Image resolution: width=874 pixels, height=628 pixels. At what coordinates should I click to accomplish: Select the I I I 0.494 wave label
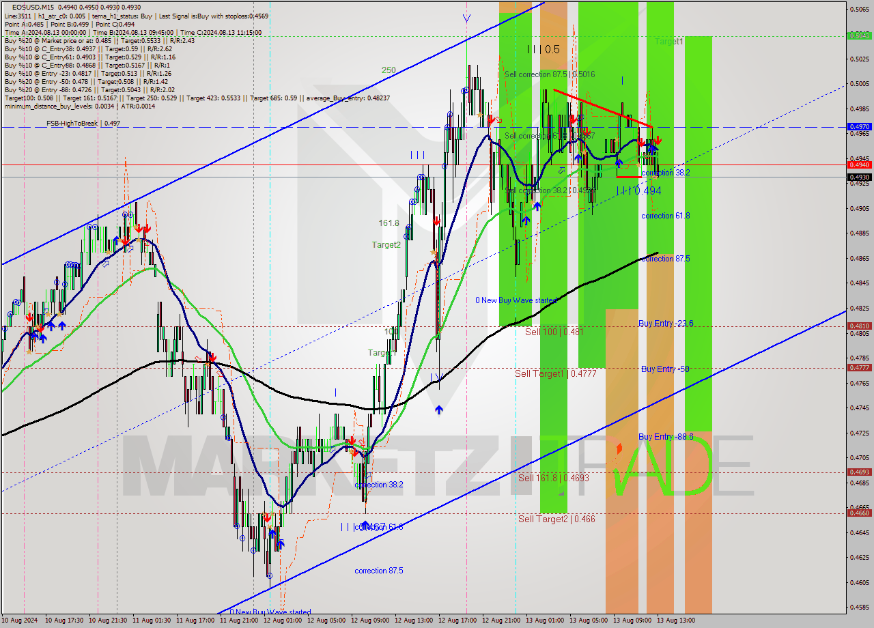coord(638,191)
